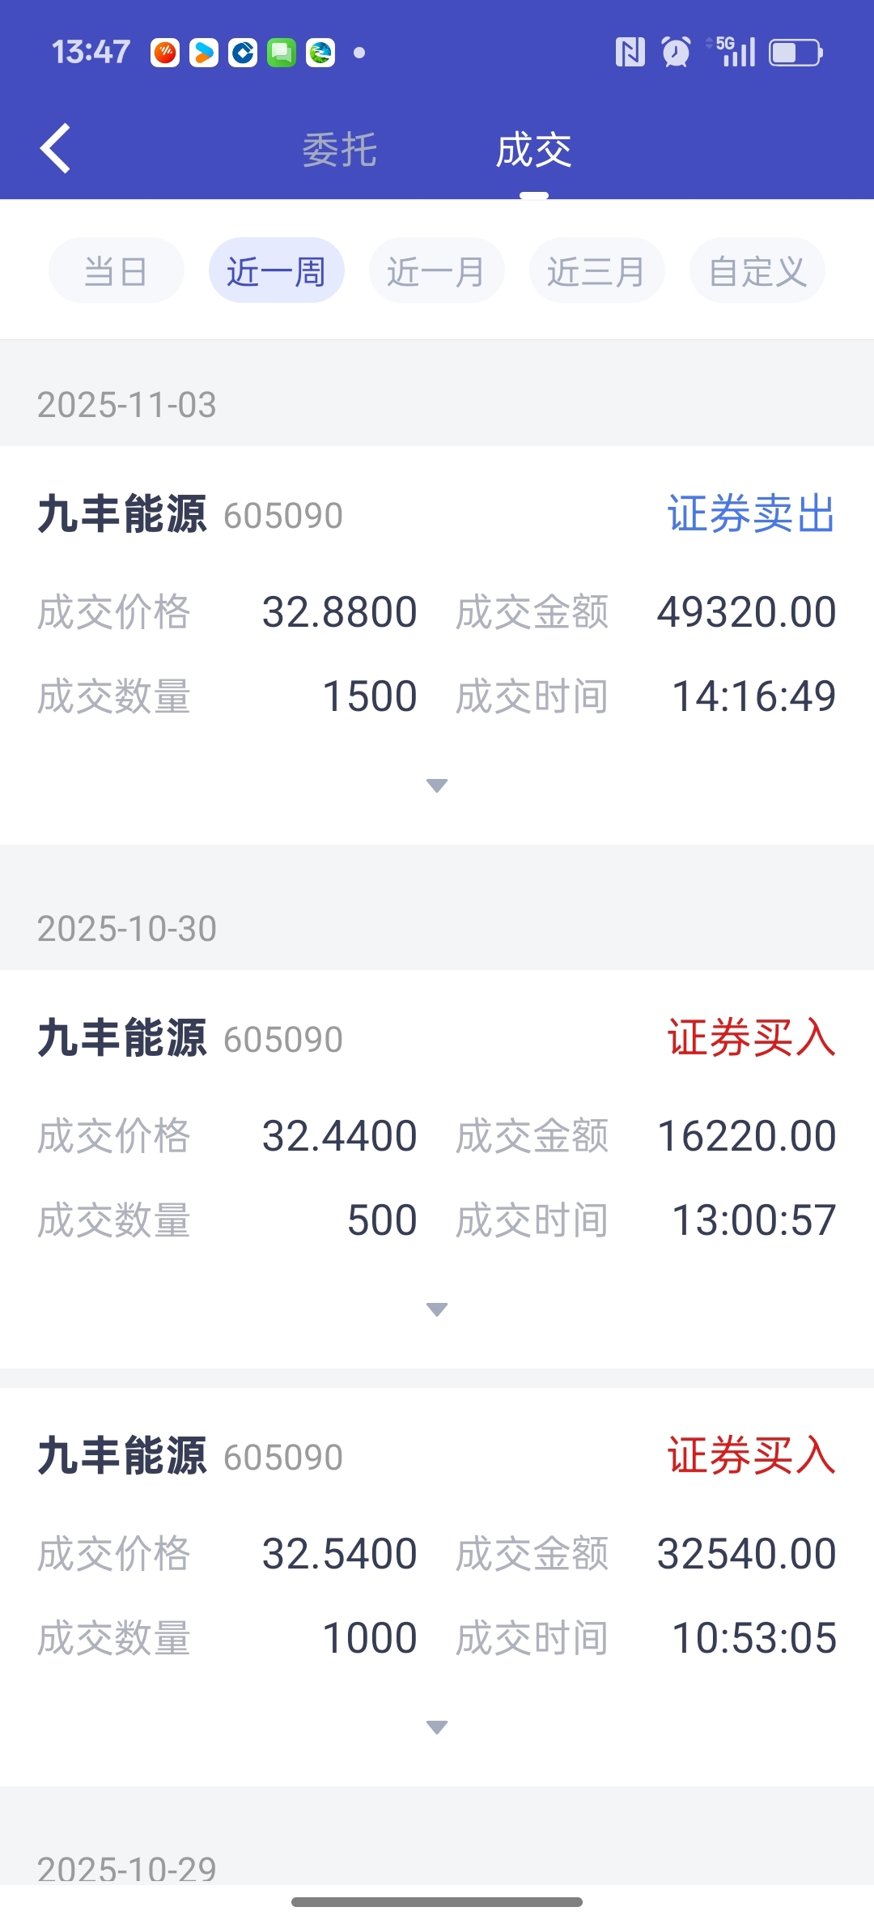874x1924 pixels.
Task: Open the 自定义 custom date range
Action: [757, 270]
